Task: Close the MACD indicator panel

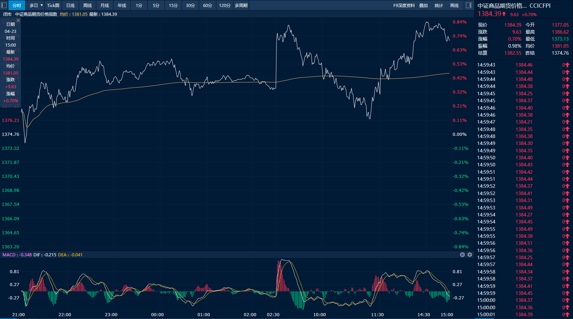Action: (x=462, y=255)
